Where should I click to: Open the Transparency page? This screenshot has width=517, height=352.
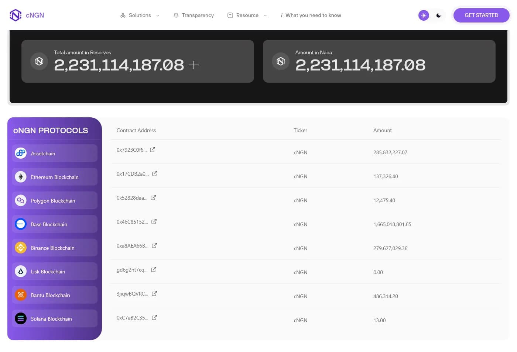pyautogui.click(x=194, y=15)
